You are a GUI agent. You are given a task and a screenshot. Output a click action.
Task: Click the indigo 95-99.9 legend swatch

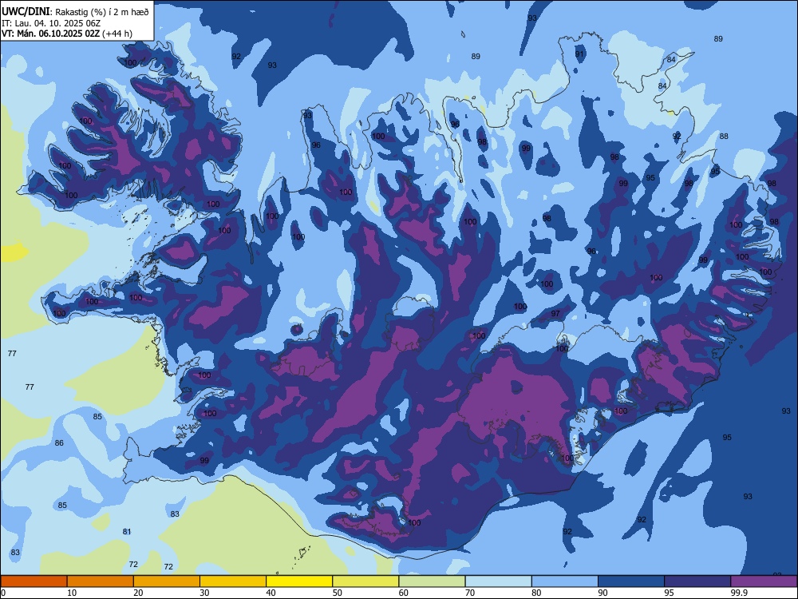(x=697, y=581)
